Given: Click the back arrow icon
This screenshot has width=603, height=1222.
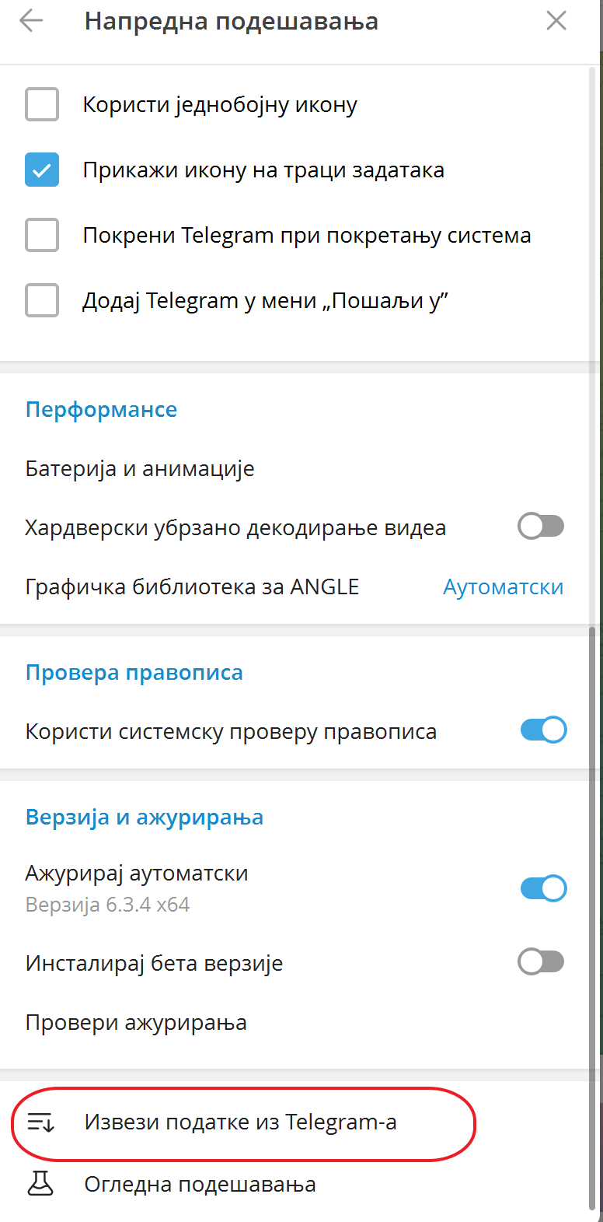Looking at the screenshot, I should (x=31, y=21).
